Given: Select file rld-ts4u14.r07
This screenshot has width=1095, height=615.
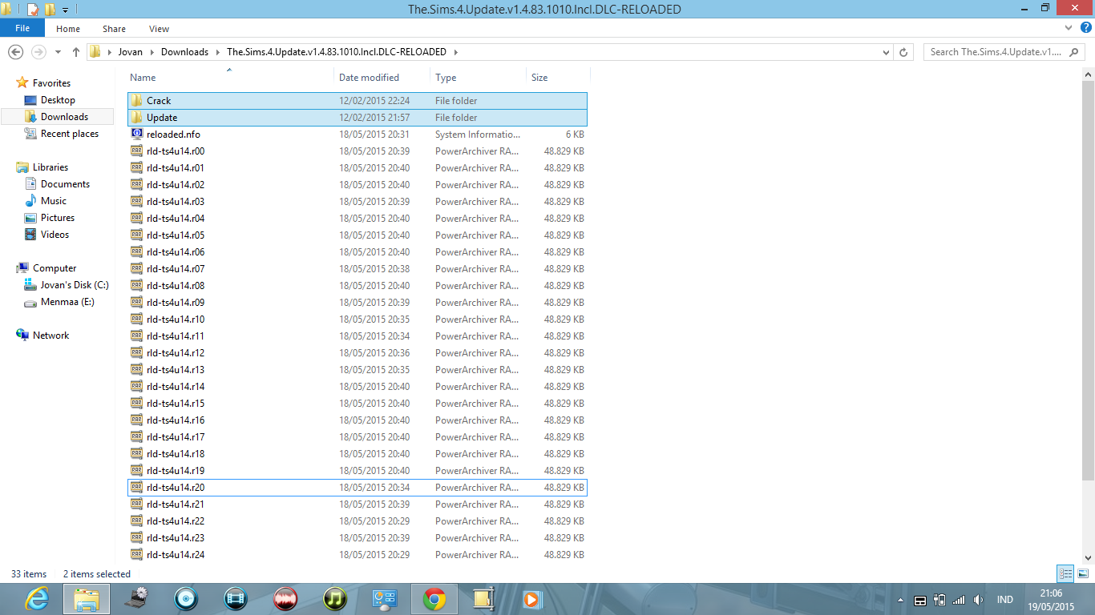Looking at the screenshot, I should 358,269.
